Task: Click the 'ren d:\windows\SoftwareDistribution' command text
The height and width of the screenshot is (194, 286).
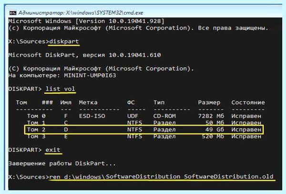Action: point(115,176)
